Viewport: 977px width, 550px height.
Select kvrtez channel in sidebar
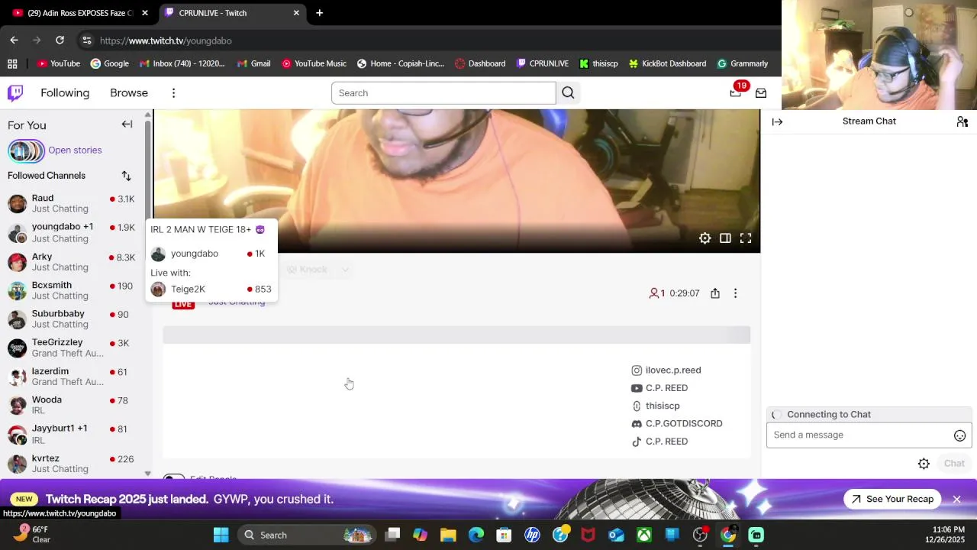pyautogui.click(x=71, y=463)
